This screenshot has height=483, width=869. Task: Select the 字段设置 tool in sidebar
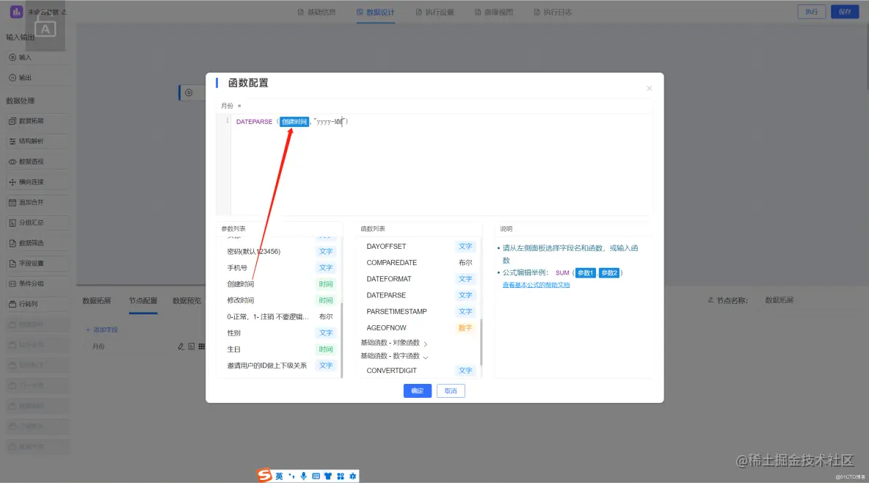37,264
